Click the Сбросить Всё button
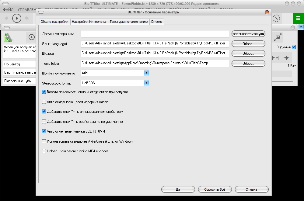 point(215,189)
